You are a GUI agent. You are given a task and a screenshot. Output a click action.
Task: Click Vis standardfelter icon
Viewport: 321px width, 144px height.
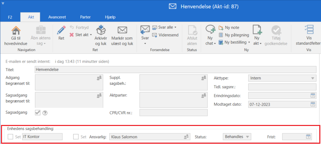[309, 30]
